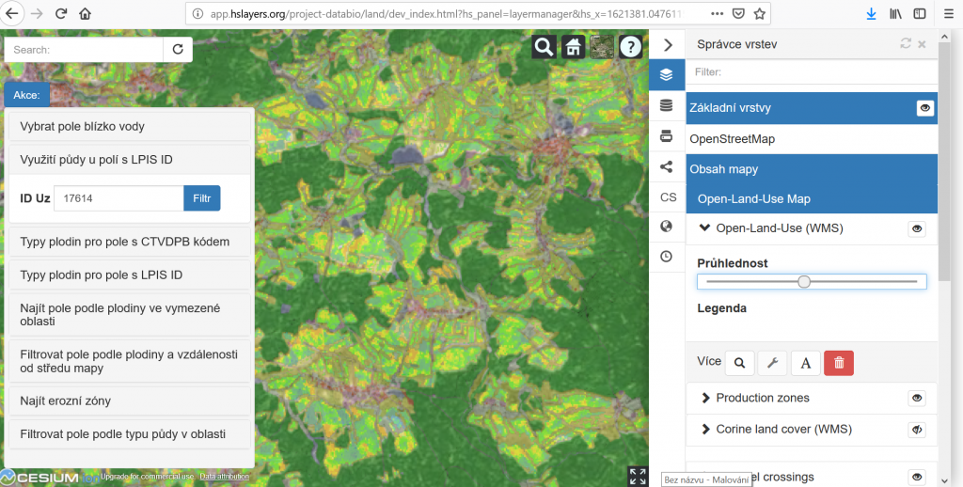Toggle the Akce actions panel

pyautogui.click(x=26, y=95)
